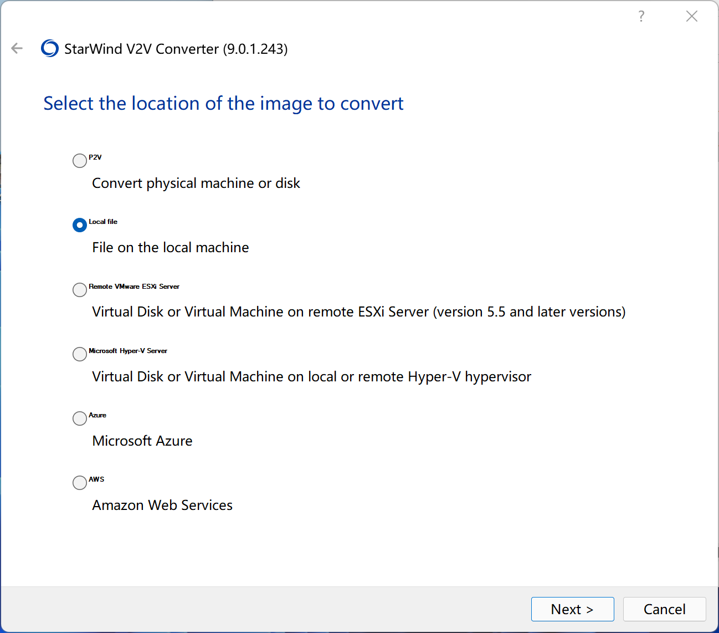Image resolution: width=719 pixels, height=633 pixels.
Task: Click the StarWind logo icon
Action: 50,49
